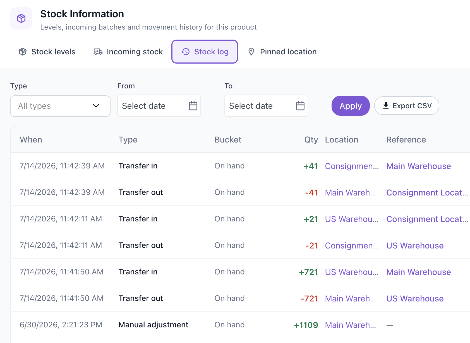Open Main Wareh... location in the +1109 row

351,325
